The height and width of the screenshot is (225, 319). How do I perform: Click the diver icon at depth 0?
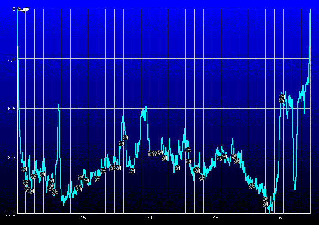(23, 9)
